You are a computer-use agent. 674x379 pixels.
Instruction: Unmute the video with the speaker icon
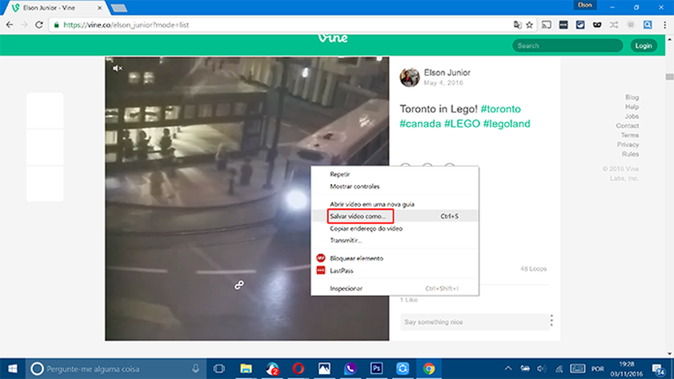tap(117, 68)
